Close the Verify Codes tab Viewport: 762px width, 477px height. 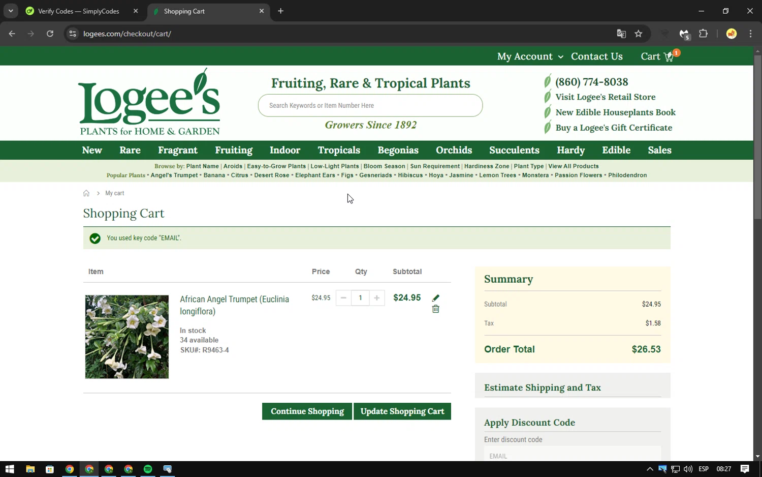(x=136, y=11)
